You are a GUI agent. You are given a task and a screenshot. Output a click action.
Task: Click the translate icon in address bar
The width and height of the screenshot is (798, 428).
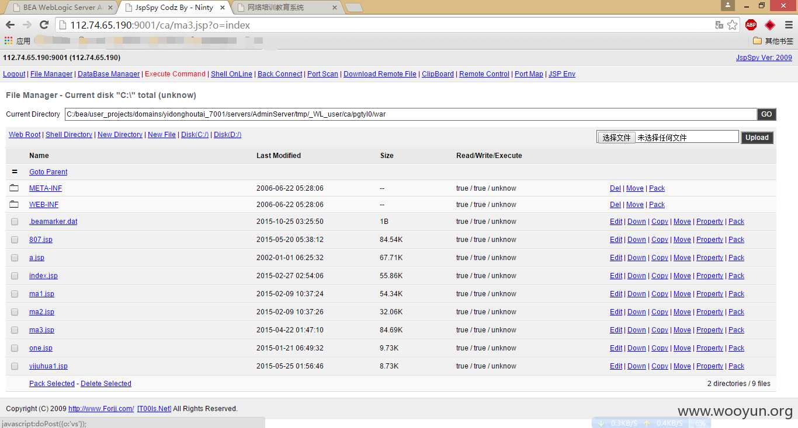pos(719,25)
